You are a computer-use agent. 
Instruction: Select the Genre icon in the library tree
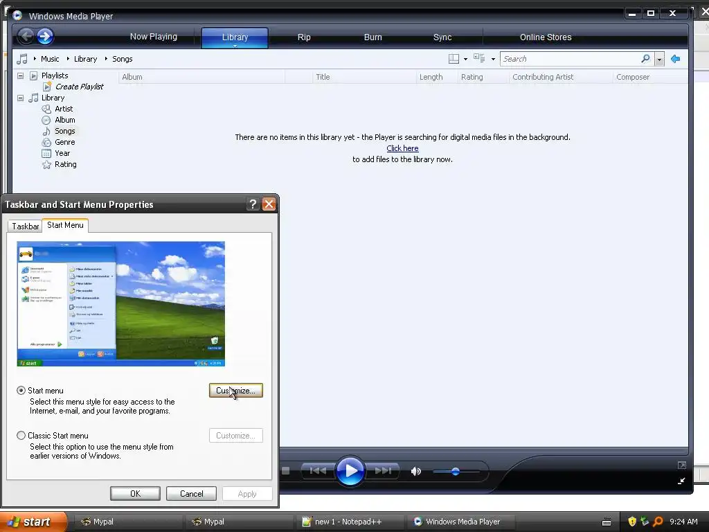tap(46, 142)
